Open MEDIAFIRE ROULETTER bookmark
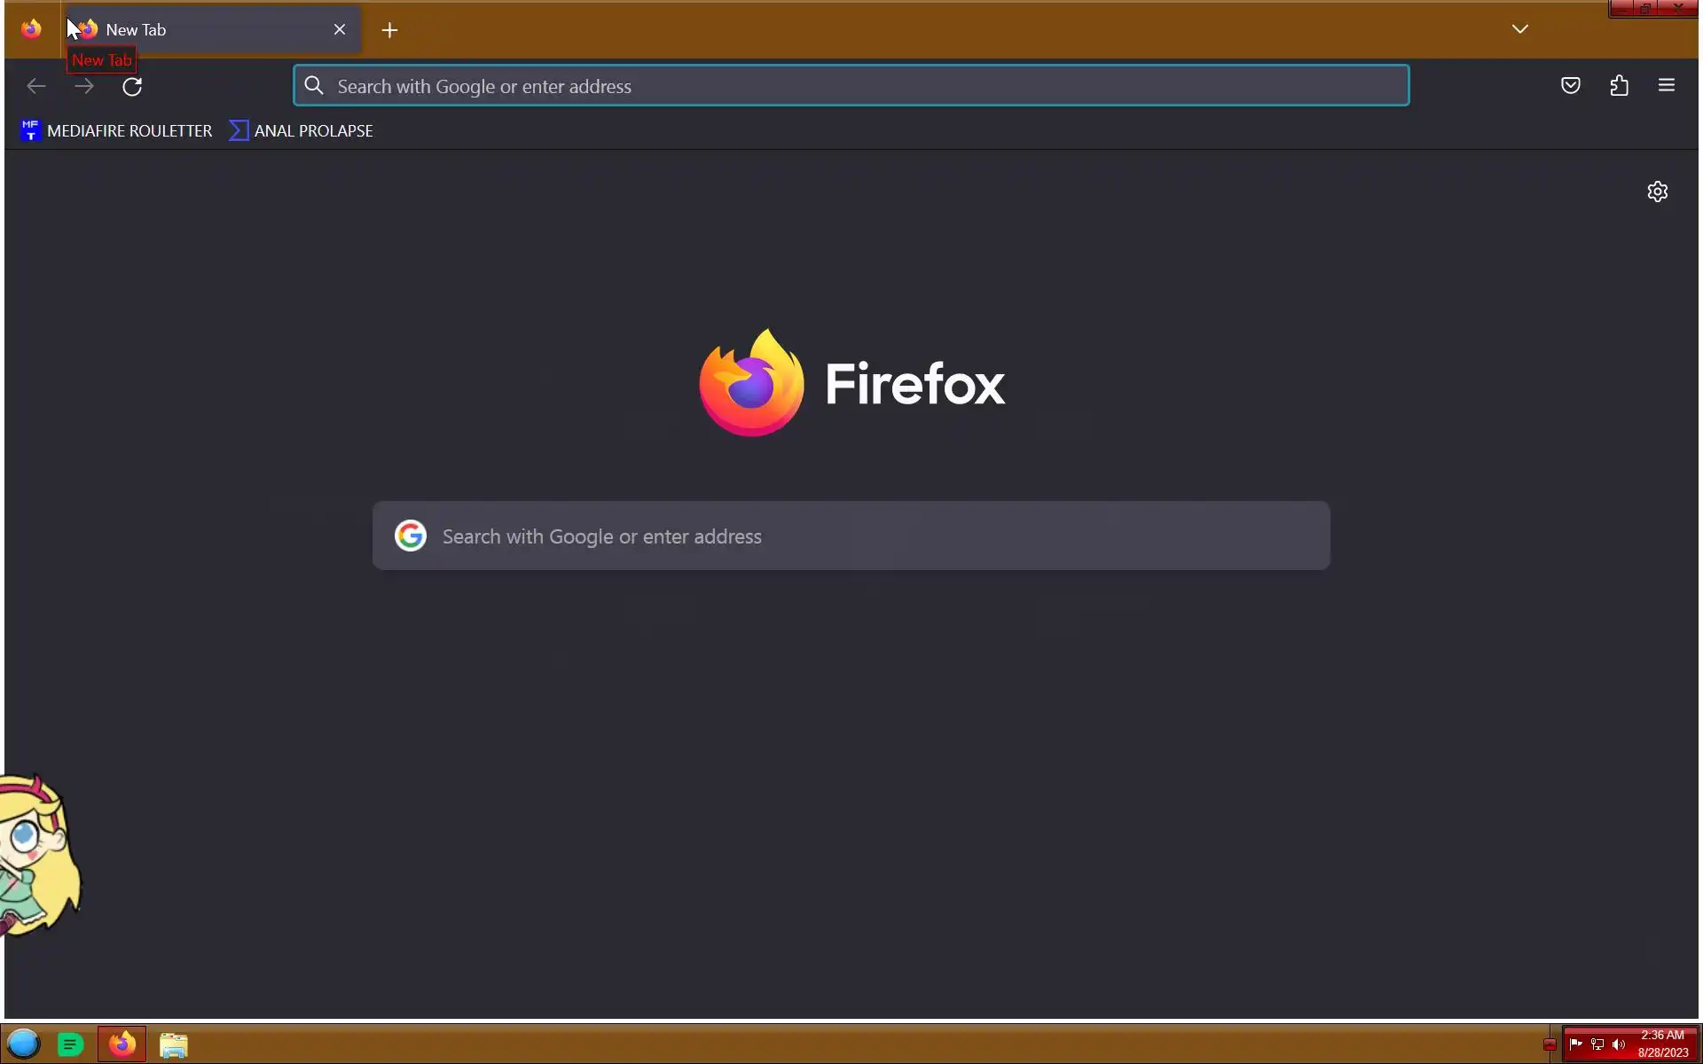1703x1064 pixels. click(116, 131)
